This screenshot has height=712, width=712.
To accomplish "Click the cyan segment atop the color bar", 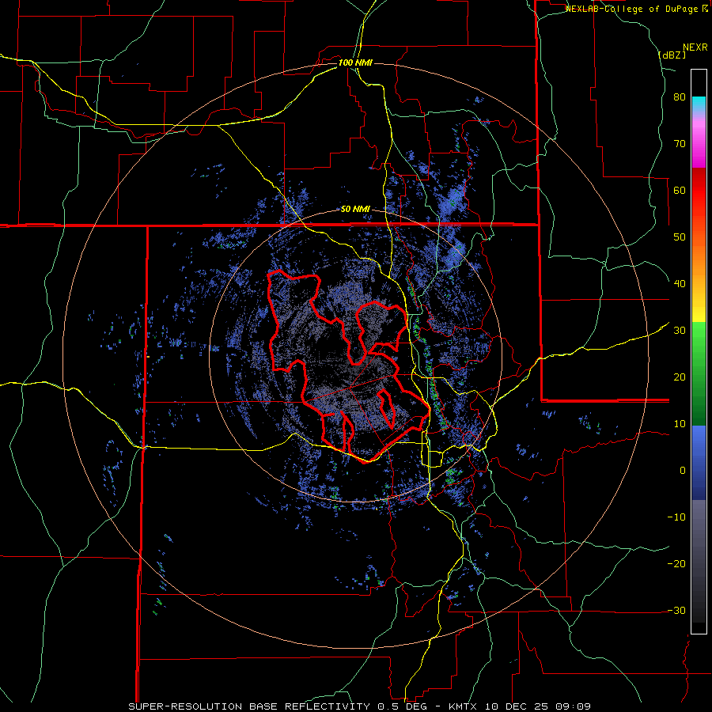I will pyautogui.click(x=699, y=104).
